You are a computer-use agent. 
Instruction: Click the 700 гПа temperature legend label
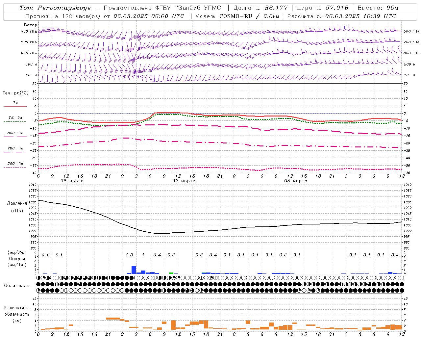(x=15, y=148)
